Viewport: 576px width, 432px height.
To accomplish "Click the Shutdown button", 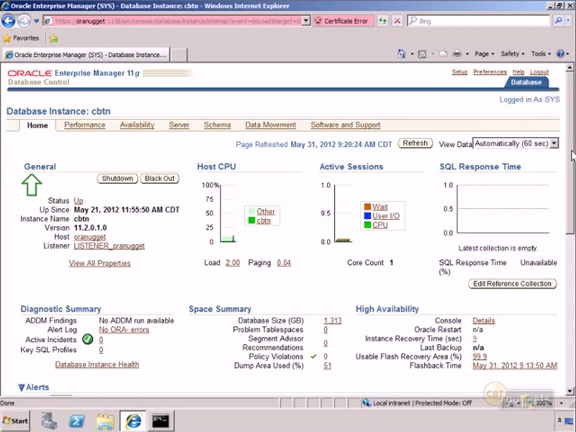I will tap(117, 179).
